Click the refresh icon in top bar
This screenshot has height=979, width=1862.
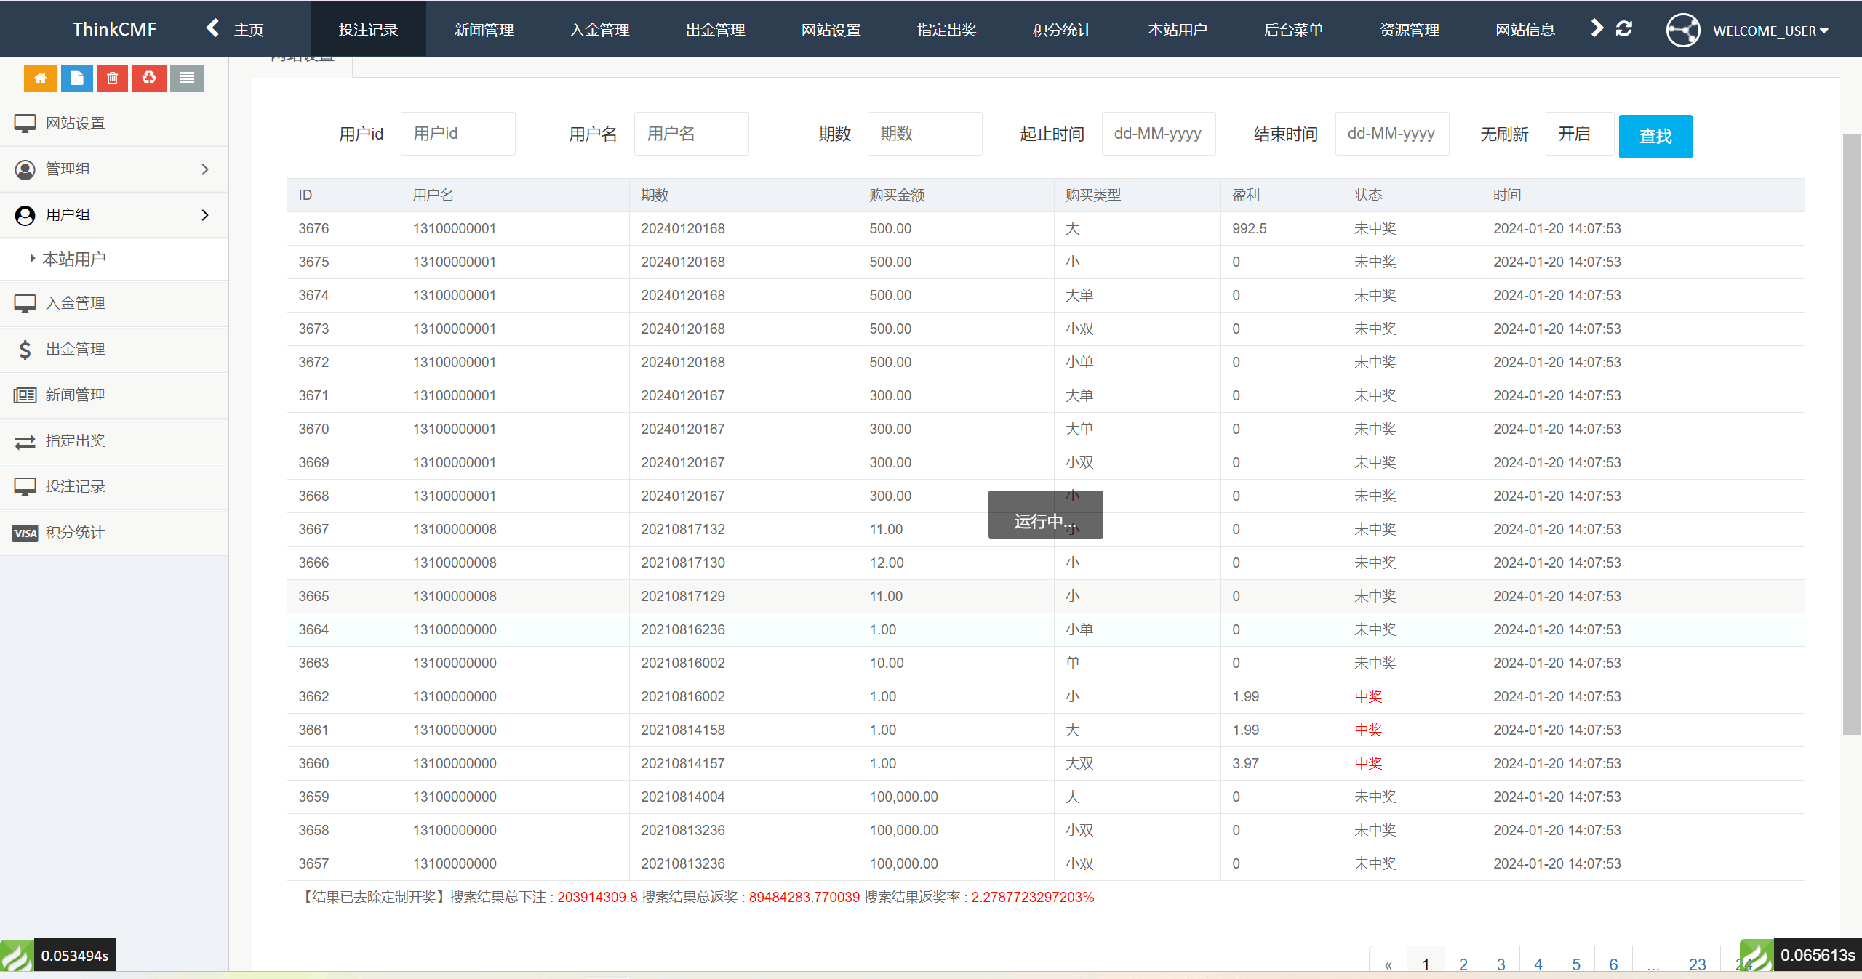[x=1624, y=29]
